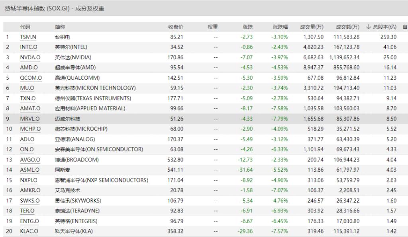
Task: Click the 简称 column header
Action: [60, 27]
